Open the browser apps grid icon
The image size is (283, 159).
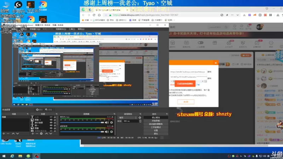click(x=270, y=15)
